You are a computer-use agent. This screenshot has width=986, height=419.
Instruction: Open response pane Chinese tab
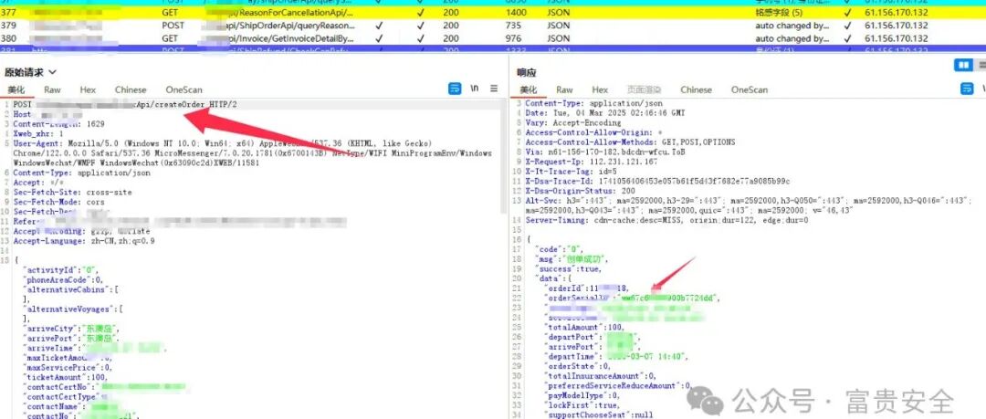[696, 89]
